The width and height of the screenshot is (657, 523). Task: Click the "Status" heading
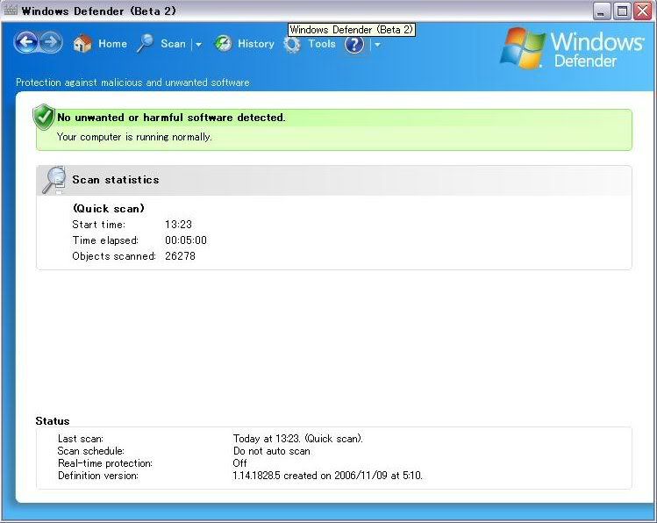[53, 420]
